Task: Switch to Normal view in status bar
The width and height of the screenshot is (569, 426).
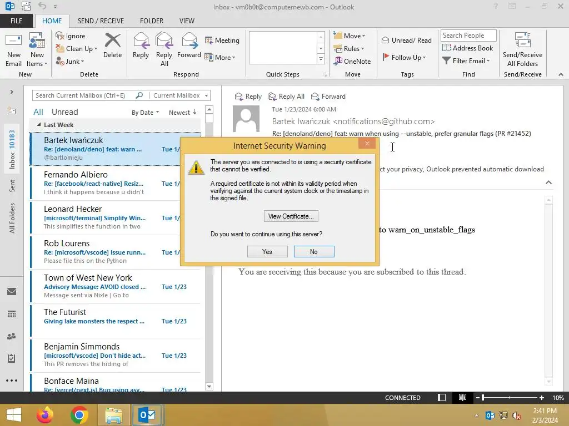Action: pos(442,397)
